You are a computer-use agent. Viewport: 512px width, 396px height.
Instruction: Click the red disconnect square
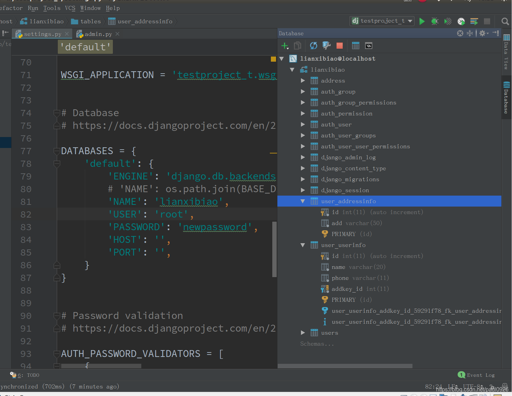pyautogui.click(x=340, y=46)
